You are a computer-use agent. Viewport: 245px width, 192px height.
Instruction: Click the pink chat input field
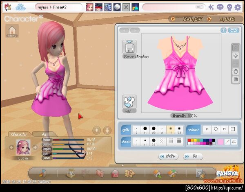click(174, 7)
